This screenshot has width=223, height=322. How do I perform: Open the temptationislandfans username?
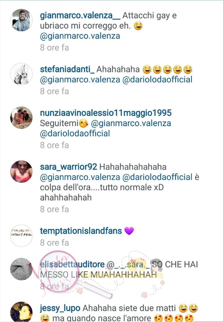point(81,231)
